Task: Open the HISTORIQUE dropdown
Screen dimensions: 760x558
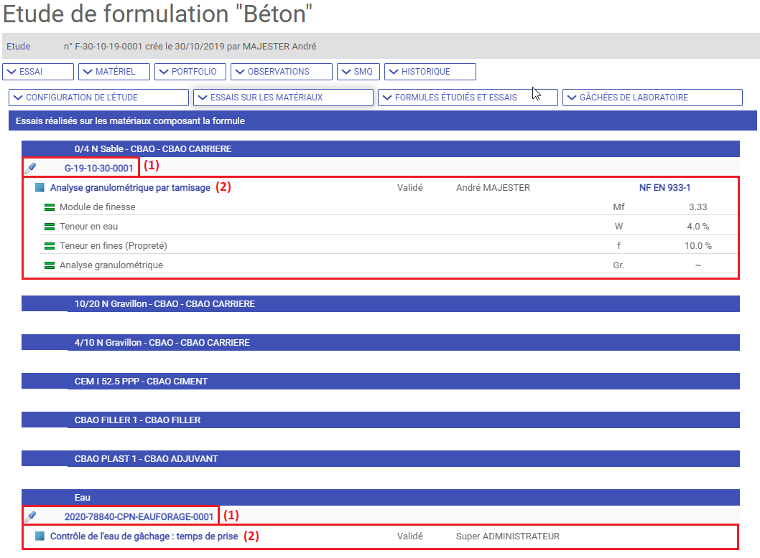Action: pyautogui.click(x=430, y=72)
